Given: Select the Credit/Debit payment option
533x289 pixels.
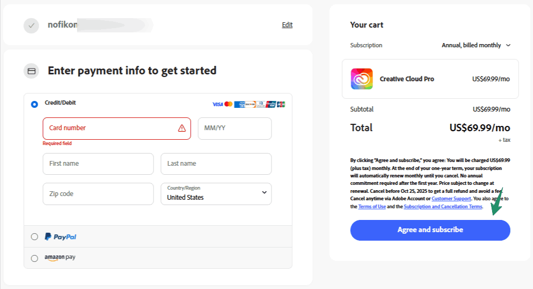Looking at the screenshot, I should [x=35, y=104].
